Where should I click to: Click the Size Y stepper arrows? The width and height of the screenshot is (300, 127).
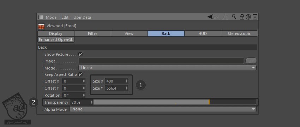coord(126,88)
